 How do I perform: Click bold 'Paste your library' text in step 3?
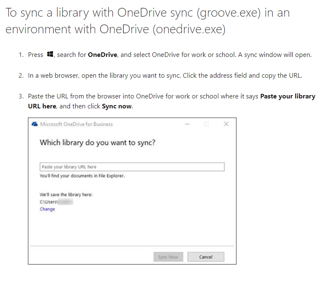288,96
